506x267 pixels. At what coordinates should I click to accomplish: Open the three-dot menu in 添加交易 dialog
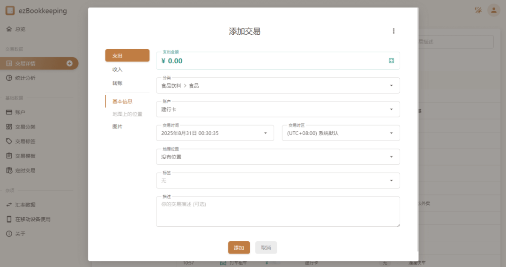[x=394, y=31]
